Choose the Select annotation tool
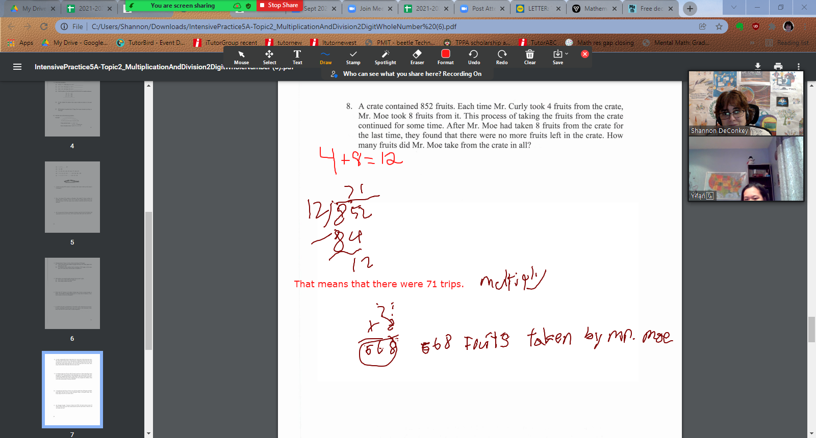Image resolution: width=816 pixels, height=438 pixels. click(269, 57)
